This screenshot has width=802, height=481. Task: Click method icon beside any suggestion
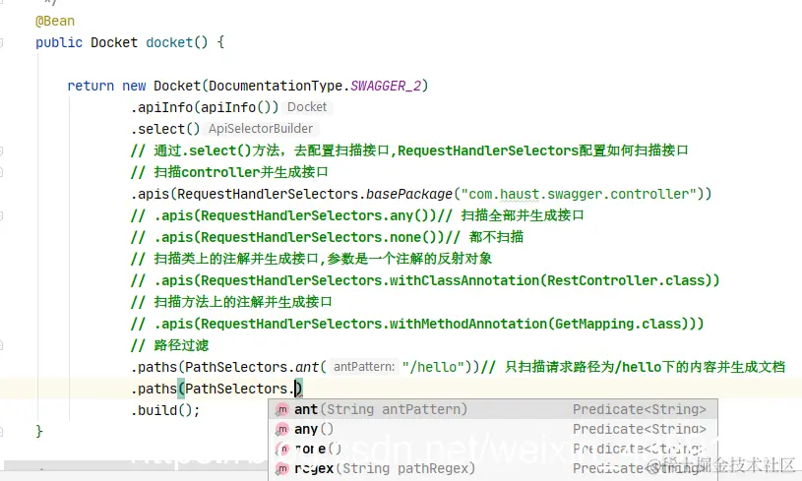(x=282, y=430)
